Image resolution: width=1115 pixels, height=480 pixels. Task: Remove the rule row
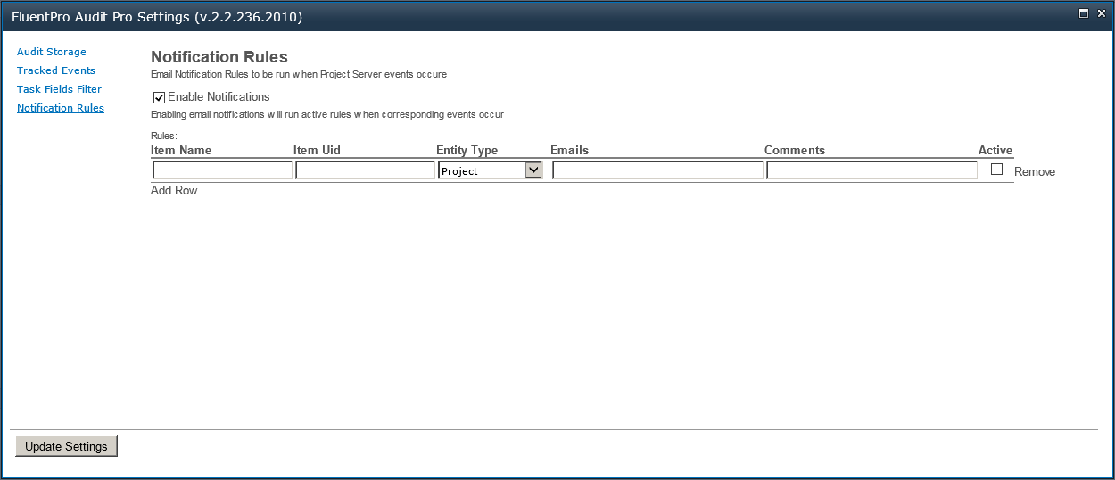coord(1035,172)
